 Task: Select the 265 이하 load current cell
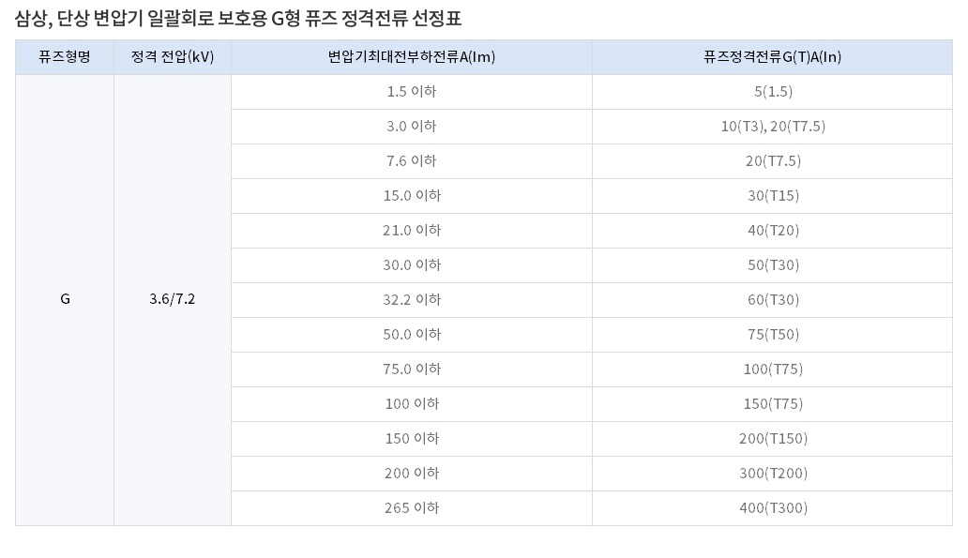pos(412,507)
